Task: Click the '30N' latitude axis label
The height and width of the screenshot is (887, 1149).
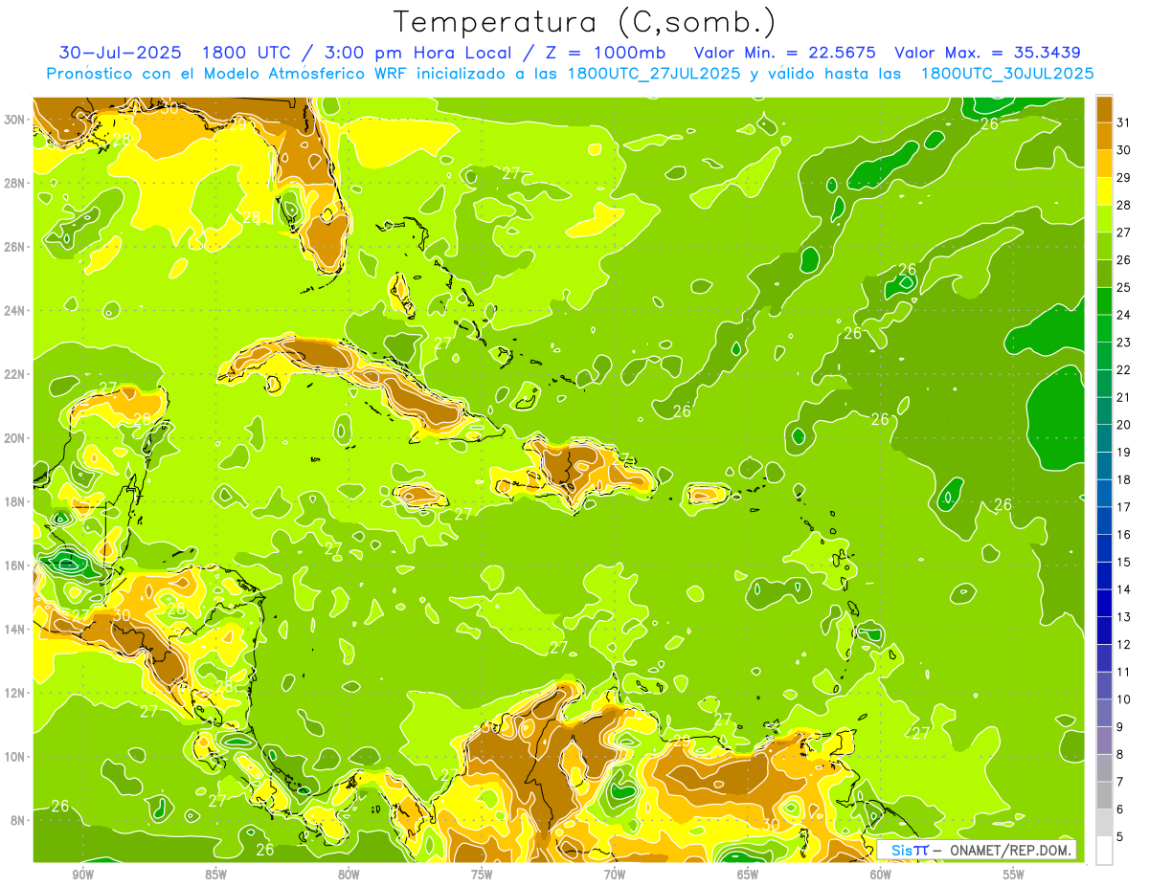Action: (x=15, y=120)
